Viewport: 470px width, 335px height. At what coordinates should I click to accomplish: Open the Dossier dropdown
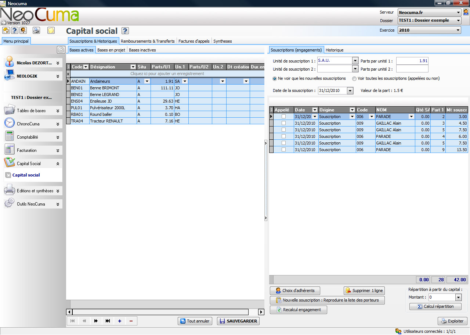459,20
